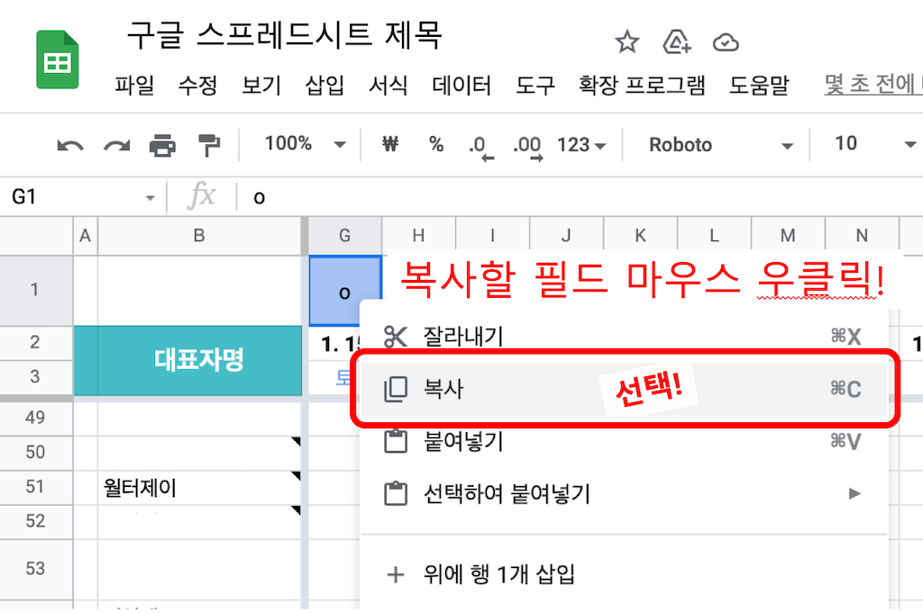
Task: Click the document saved cloud status icon
Action: (x=724, y=41)
